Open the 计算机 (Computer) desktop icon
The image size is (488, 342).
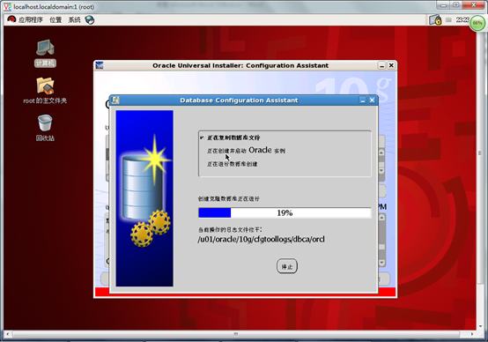click(x=45, y=53)
